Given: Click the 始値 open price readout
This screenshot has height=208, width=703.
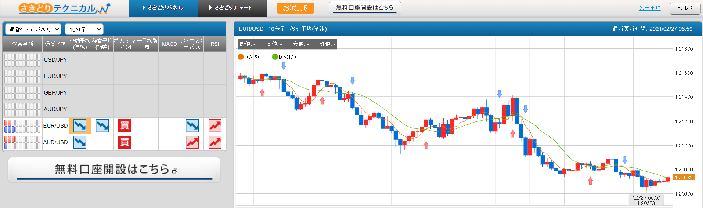Looking at the screenshot, I should coord(248,44).
